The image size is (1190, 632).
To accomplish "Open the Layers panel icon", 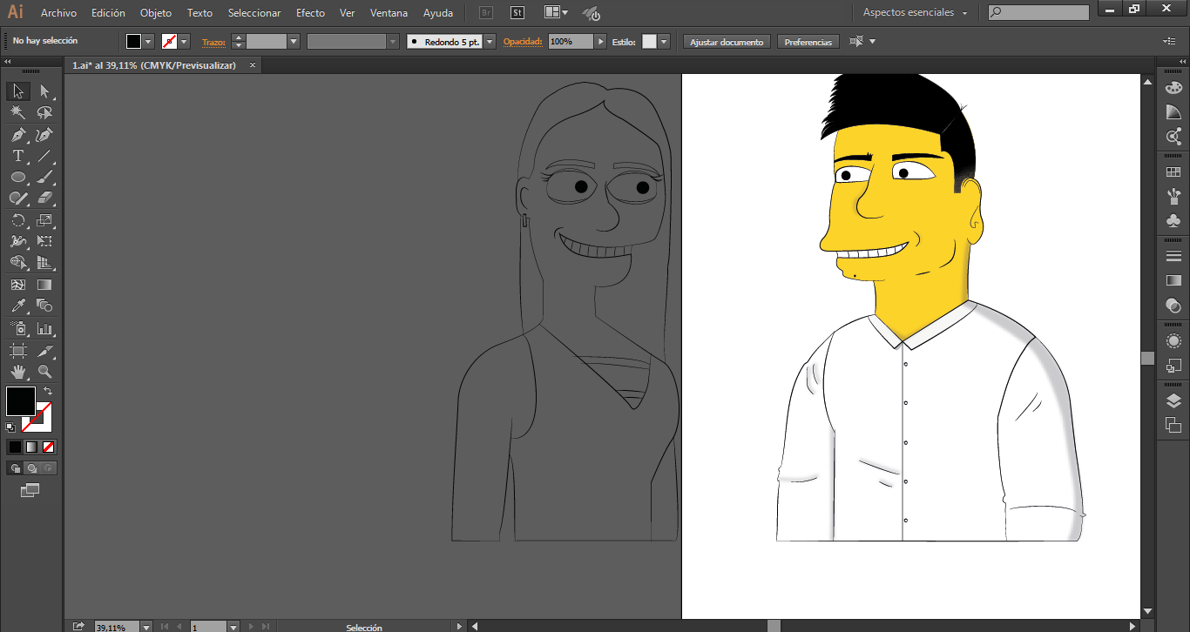I will pyautogui.click(x=1173, y=401).
